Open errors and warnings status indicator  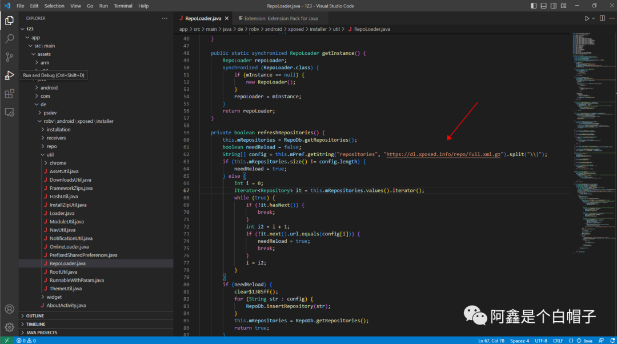point(26,341)
